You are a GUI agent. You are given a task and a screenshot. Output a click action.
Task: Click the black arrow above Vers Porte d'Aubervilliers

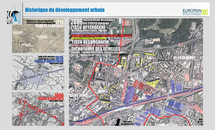[x=117, y=122]
